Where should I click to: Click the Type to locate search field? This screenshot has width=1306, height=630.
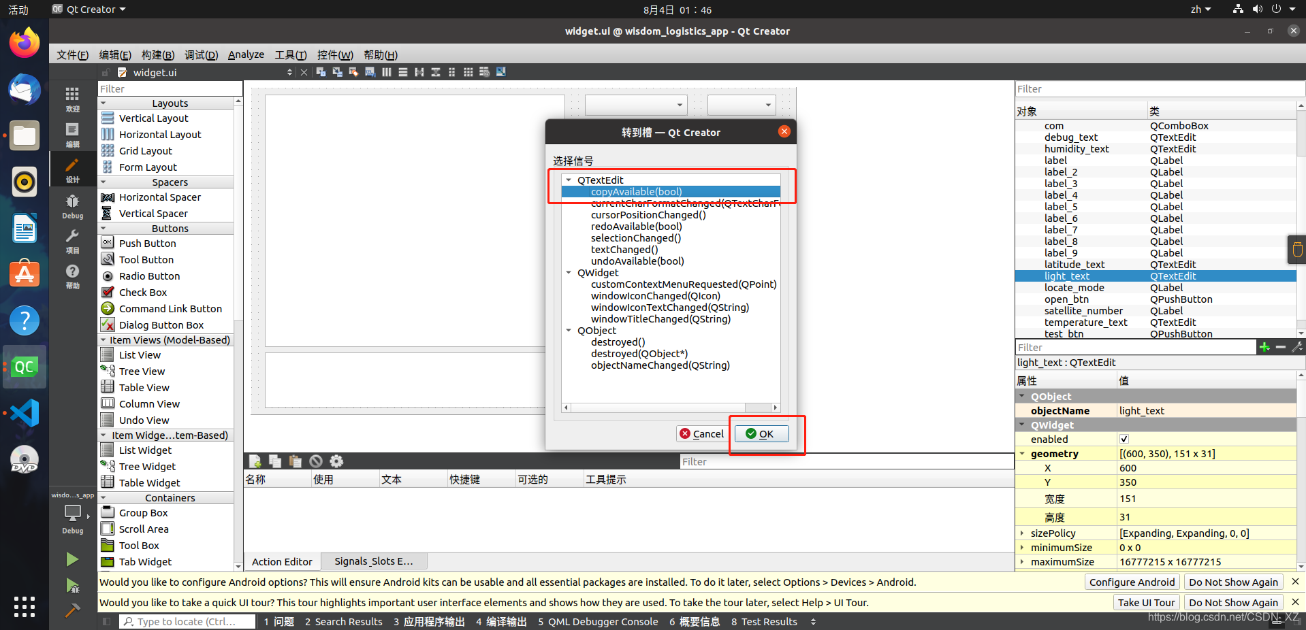(187, 622)
